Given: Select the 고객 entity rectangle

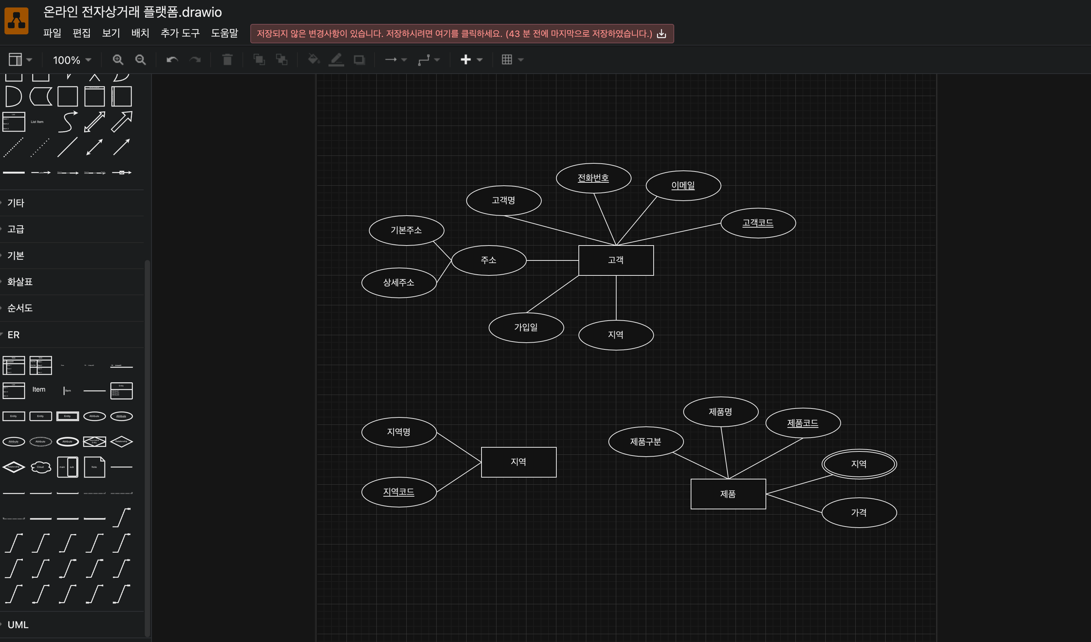Looking at the screenshot, I should [616, 260].
